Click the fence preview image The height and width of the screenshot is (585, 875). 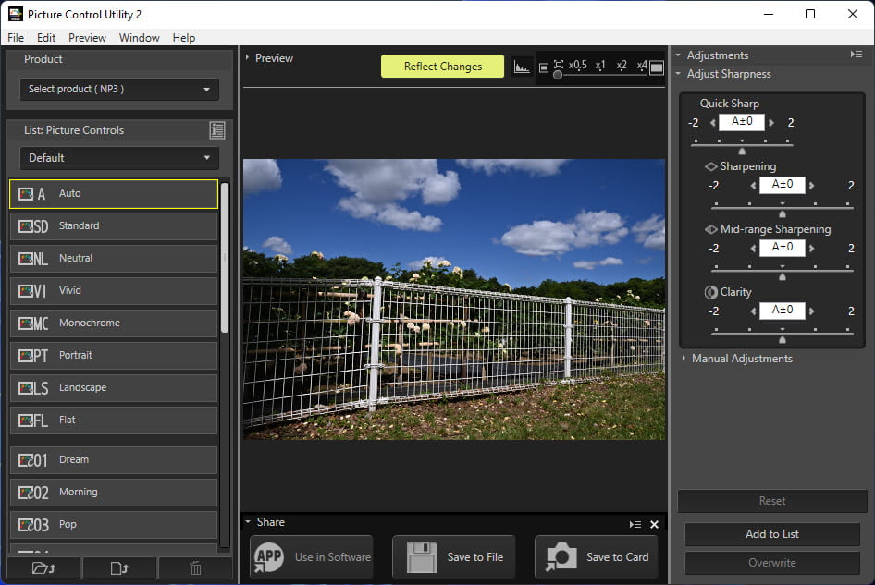click(454, 299)
